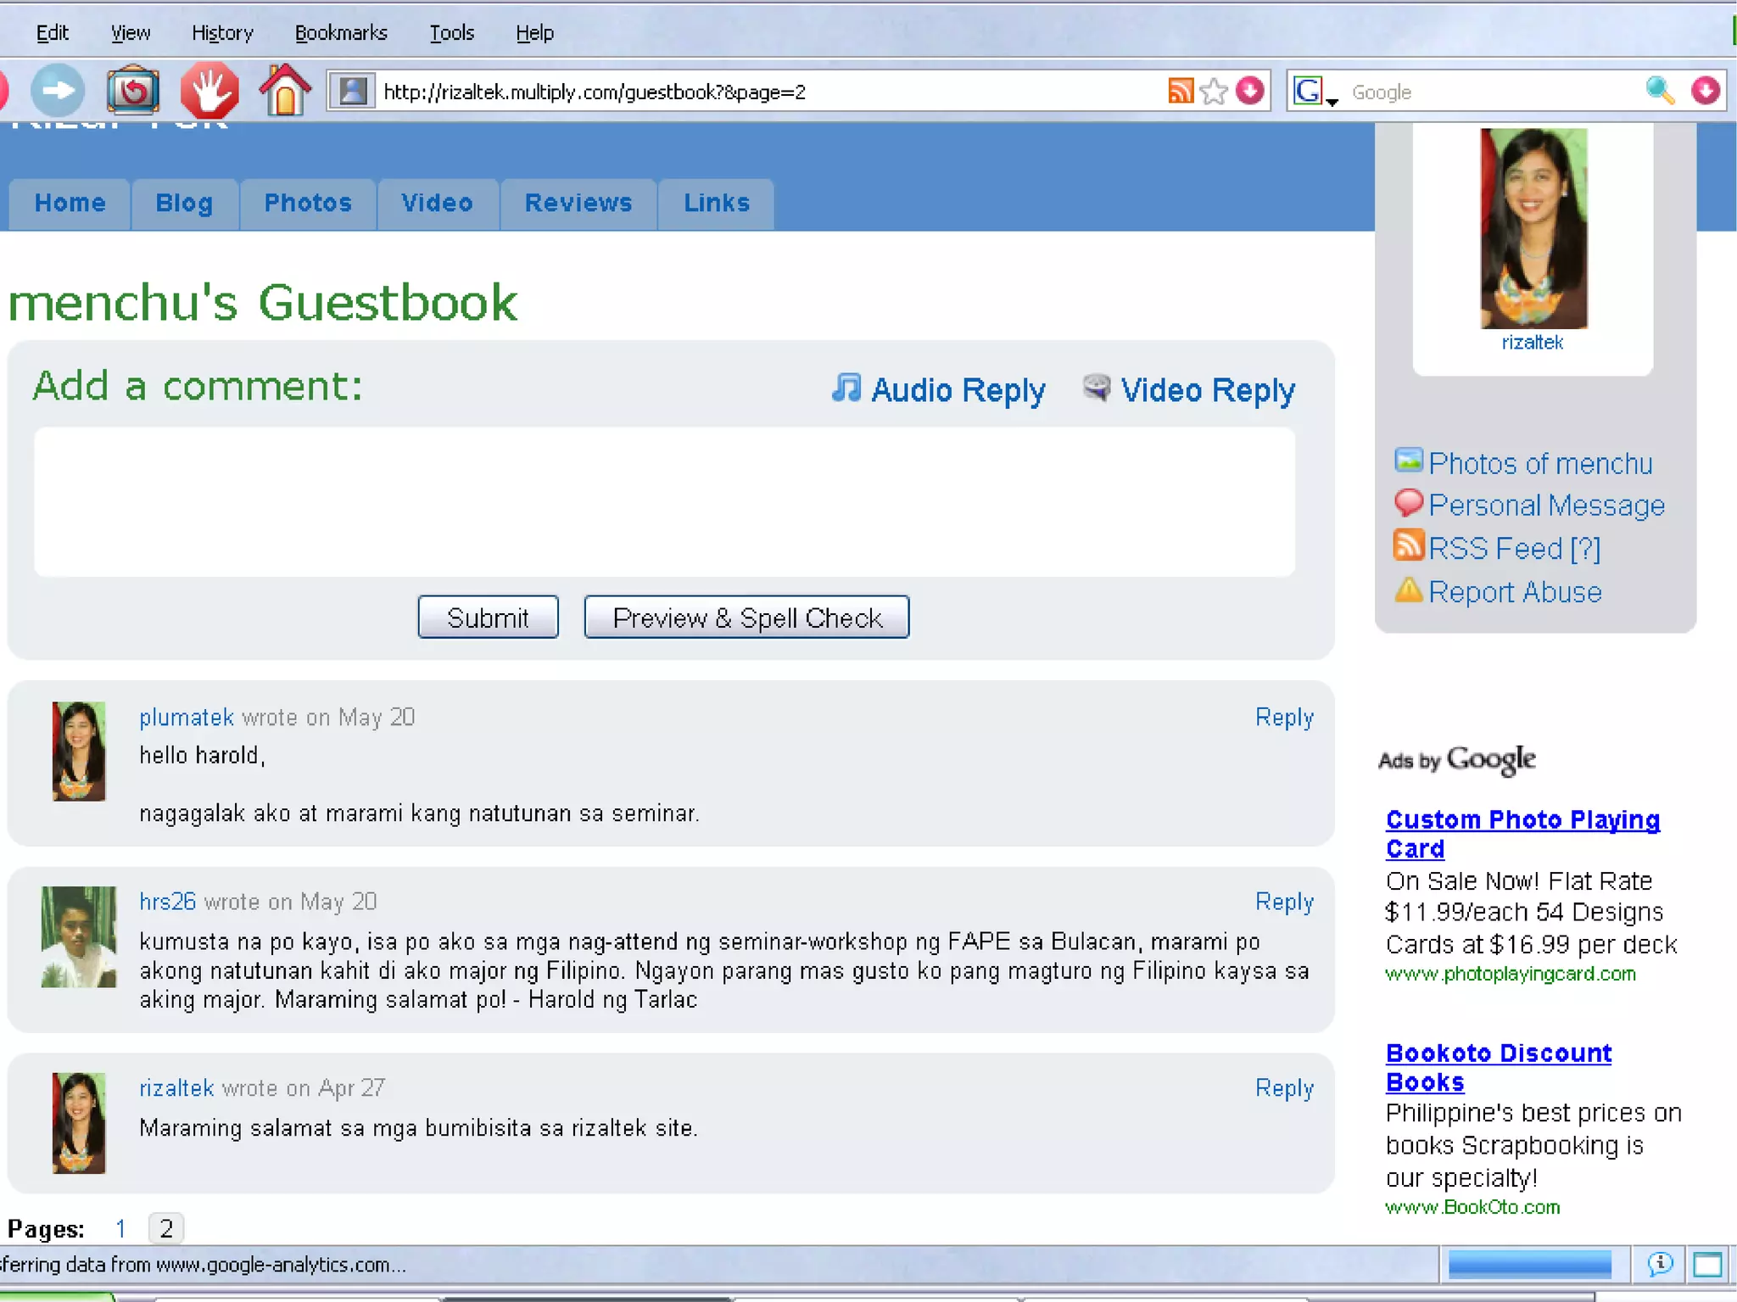Open the Bookmarks menu

341,33
